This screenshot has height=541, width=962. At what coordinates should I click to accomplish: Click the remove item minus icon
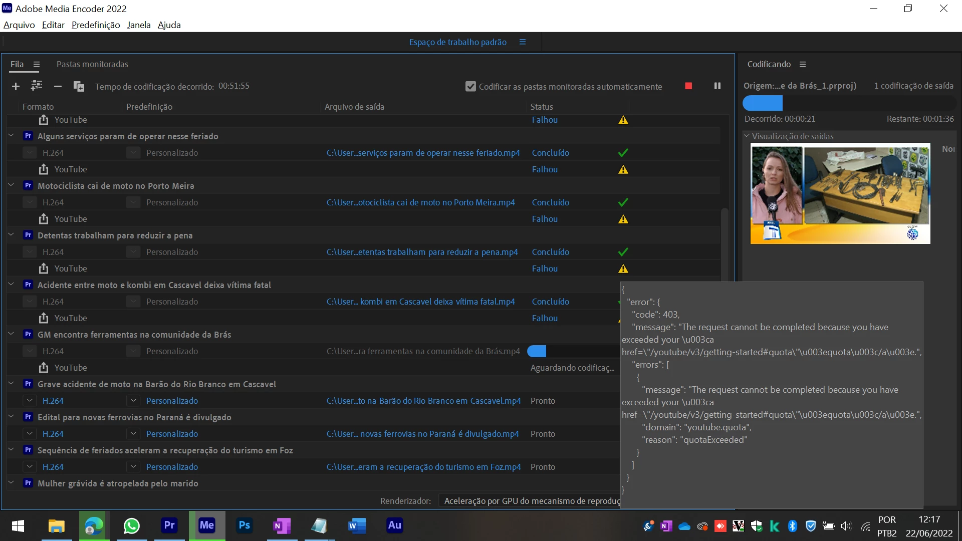pos(58,87)
